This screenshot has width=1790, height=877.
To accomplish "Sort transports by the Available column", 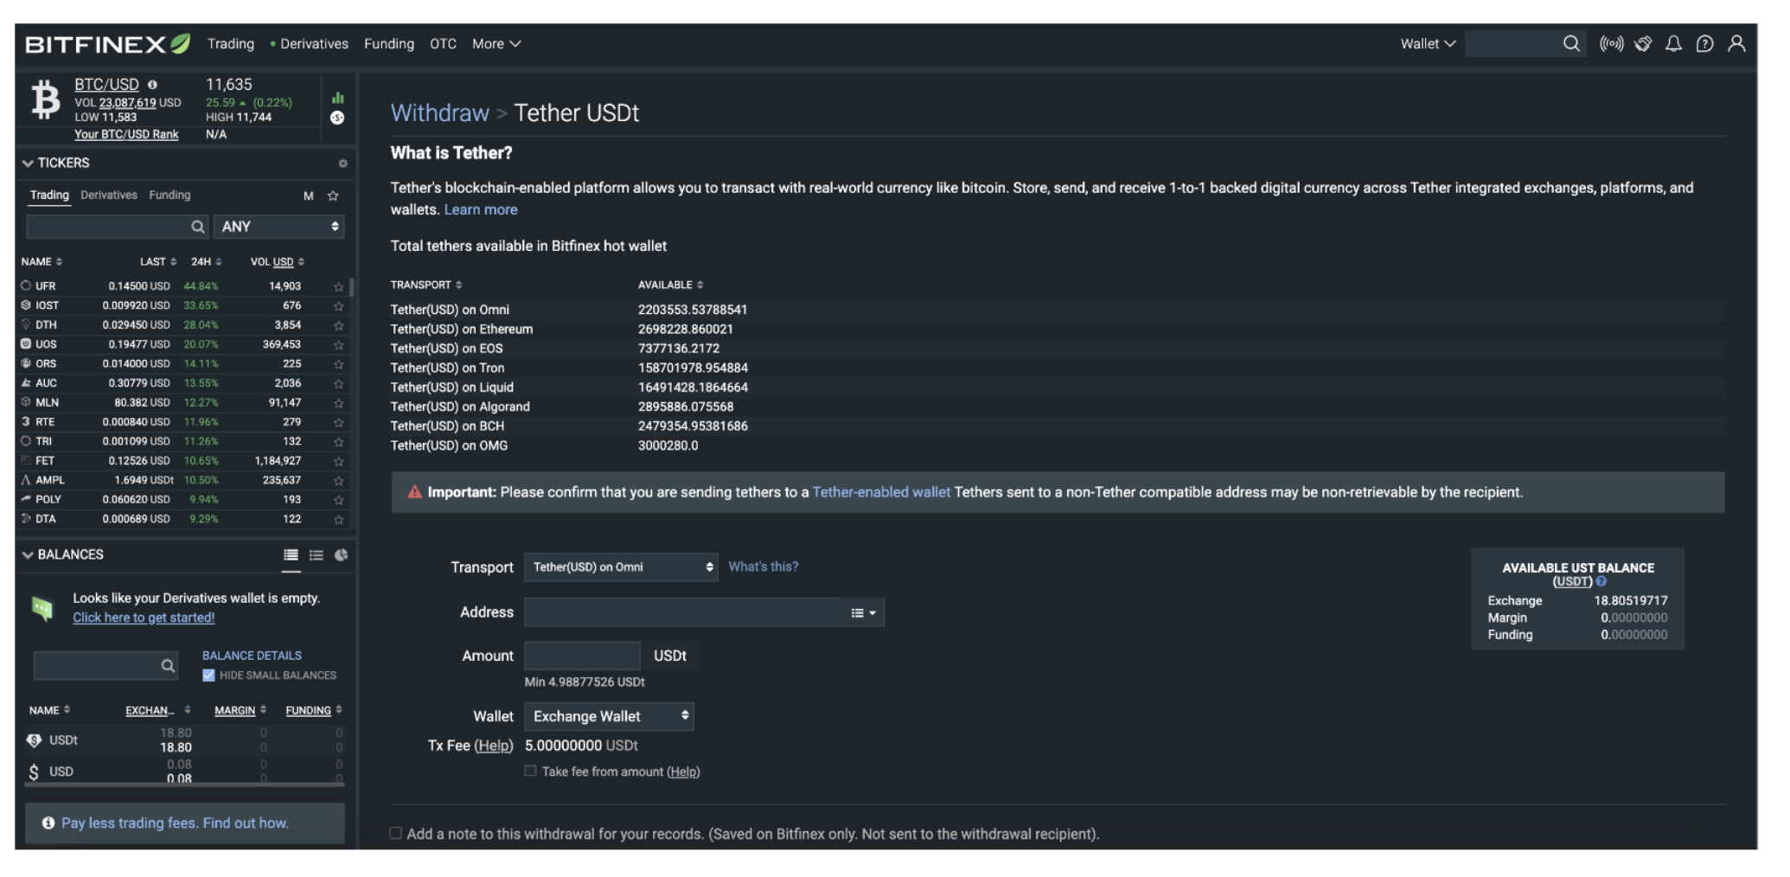I will (670, 285).
